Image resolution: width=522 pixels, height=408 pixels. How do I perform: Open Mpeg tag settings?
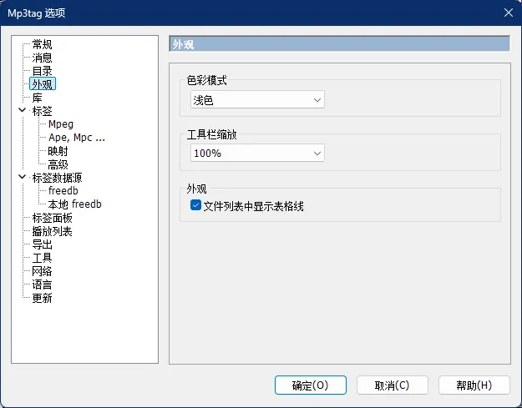(x=61, y=124)
